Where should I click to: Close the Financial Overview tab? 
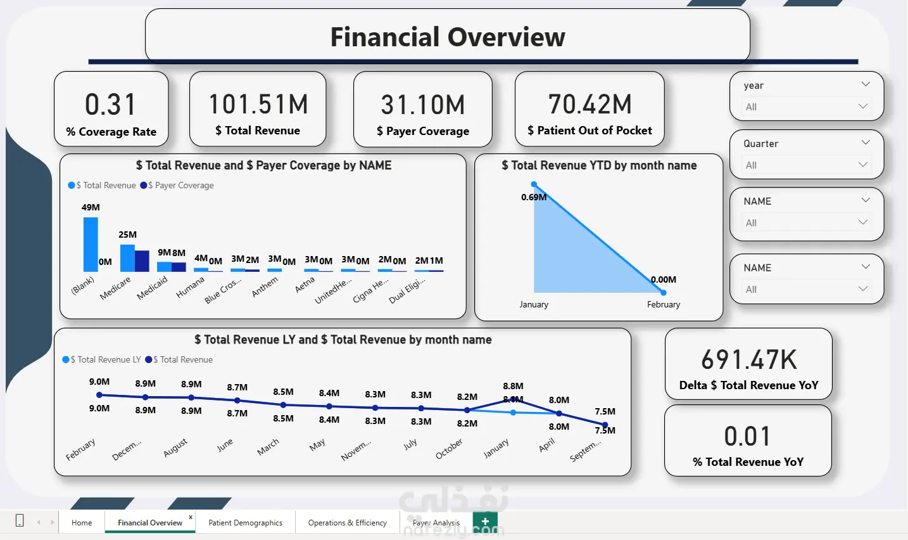[x=191, y=517]
